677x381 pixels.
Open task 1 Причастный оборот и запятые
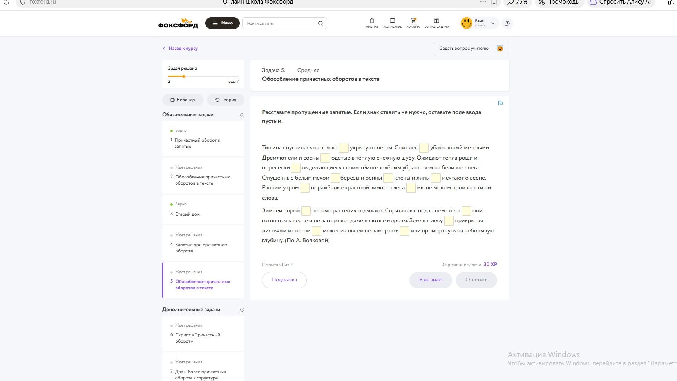(203, 139)
